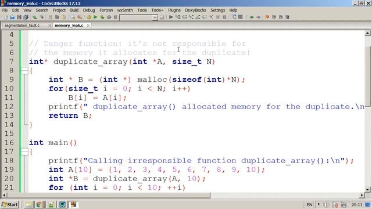Click the Next line debug icon
The image size is (372, 209).
[x=184, y=17]
